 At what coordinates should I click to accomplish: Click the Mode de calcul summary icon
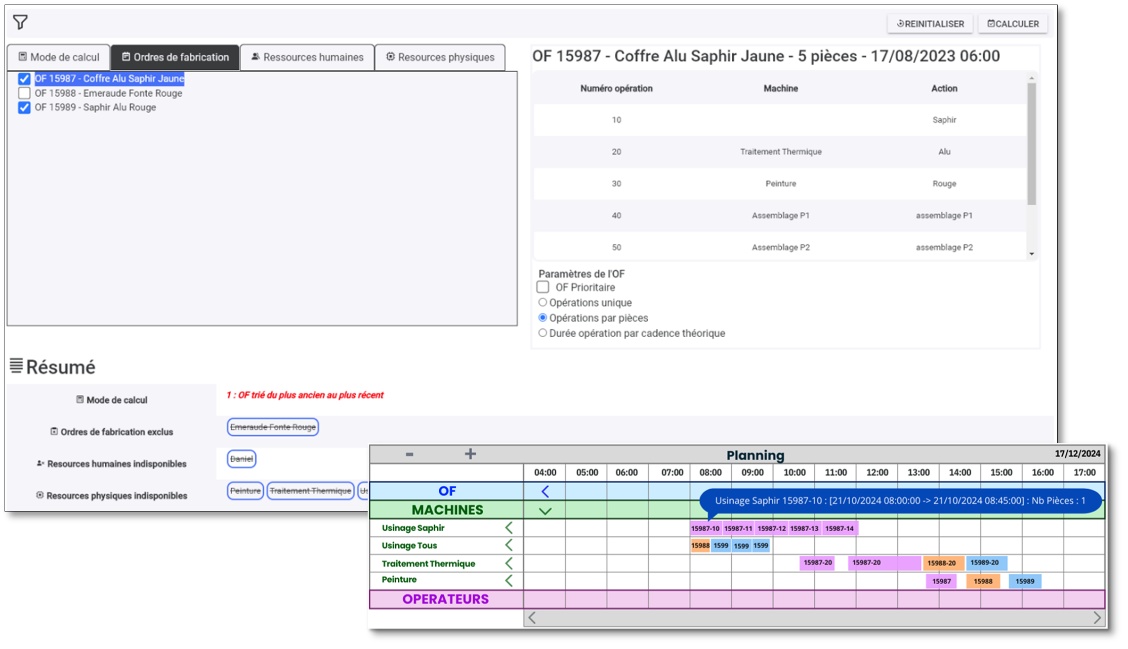point(80,399)
